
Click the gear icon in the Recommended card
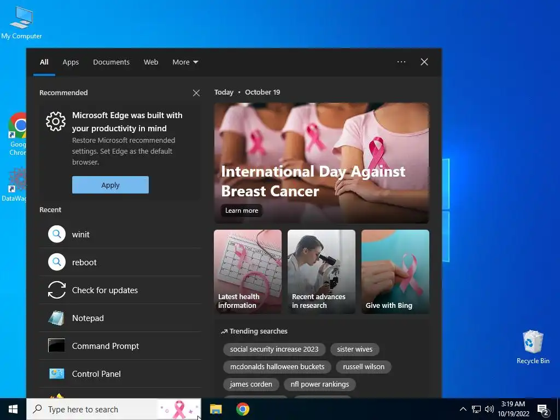[x=56, y=121]
